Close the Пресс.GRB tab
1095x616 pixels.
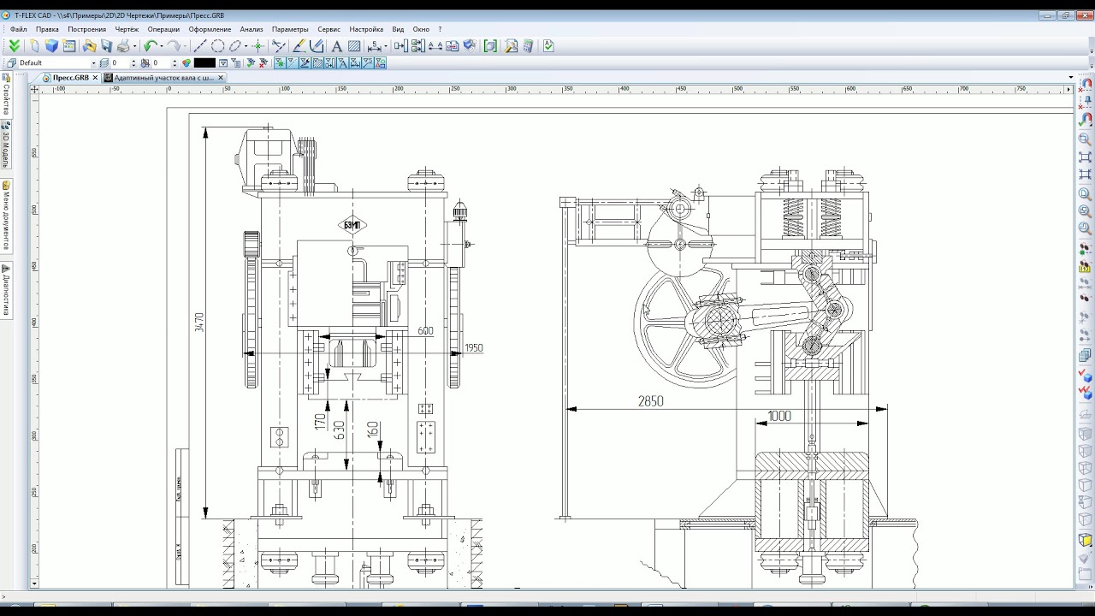point(95,78)
